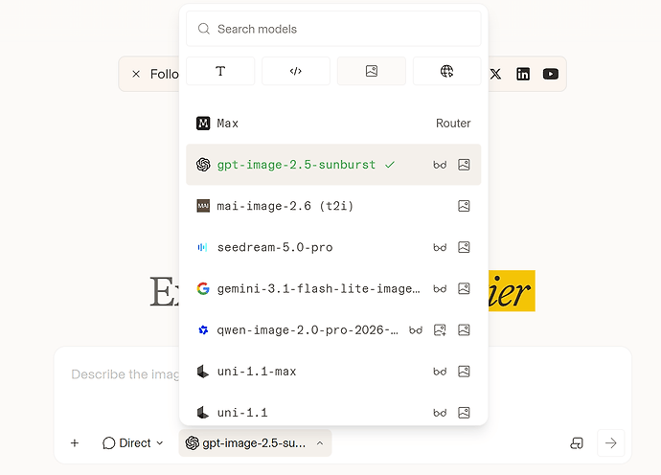Filter models by web search globe
This screenshot has height=475, width=661.
(446, 71)
